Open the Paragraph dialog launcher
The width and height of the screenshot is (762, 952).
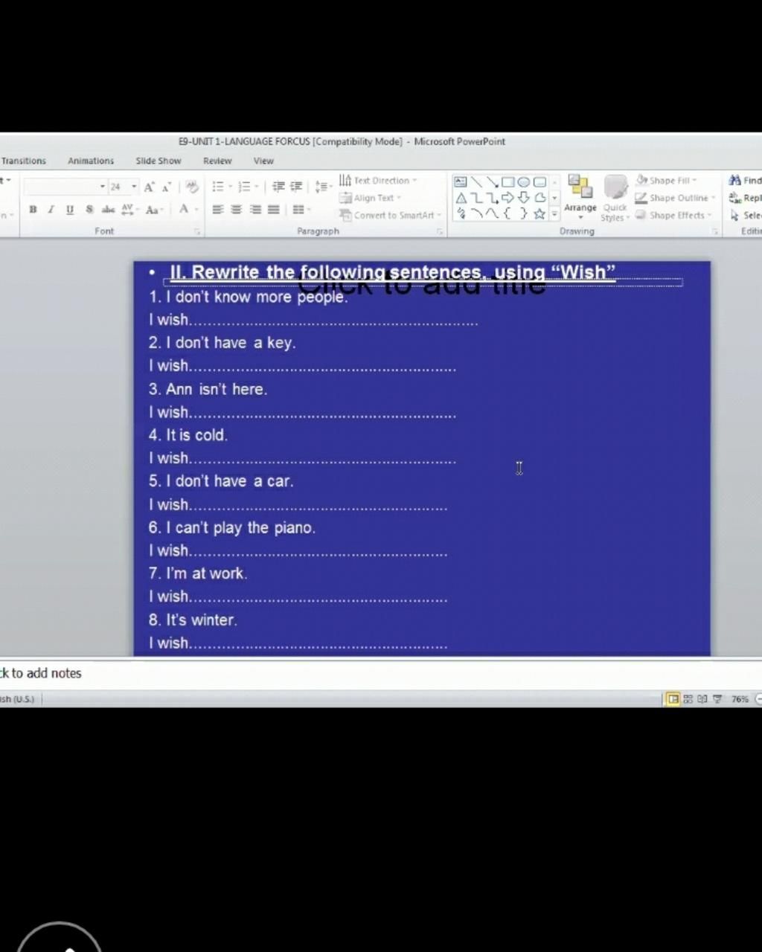tap(440, 232)
